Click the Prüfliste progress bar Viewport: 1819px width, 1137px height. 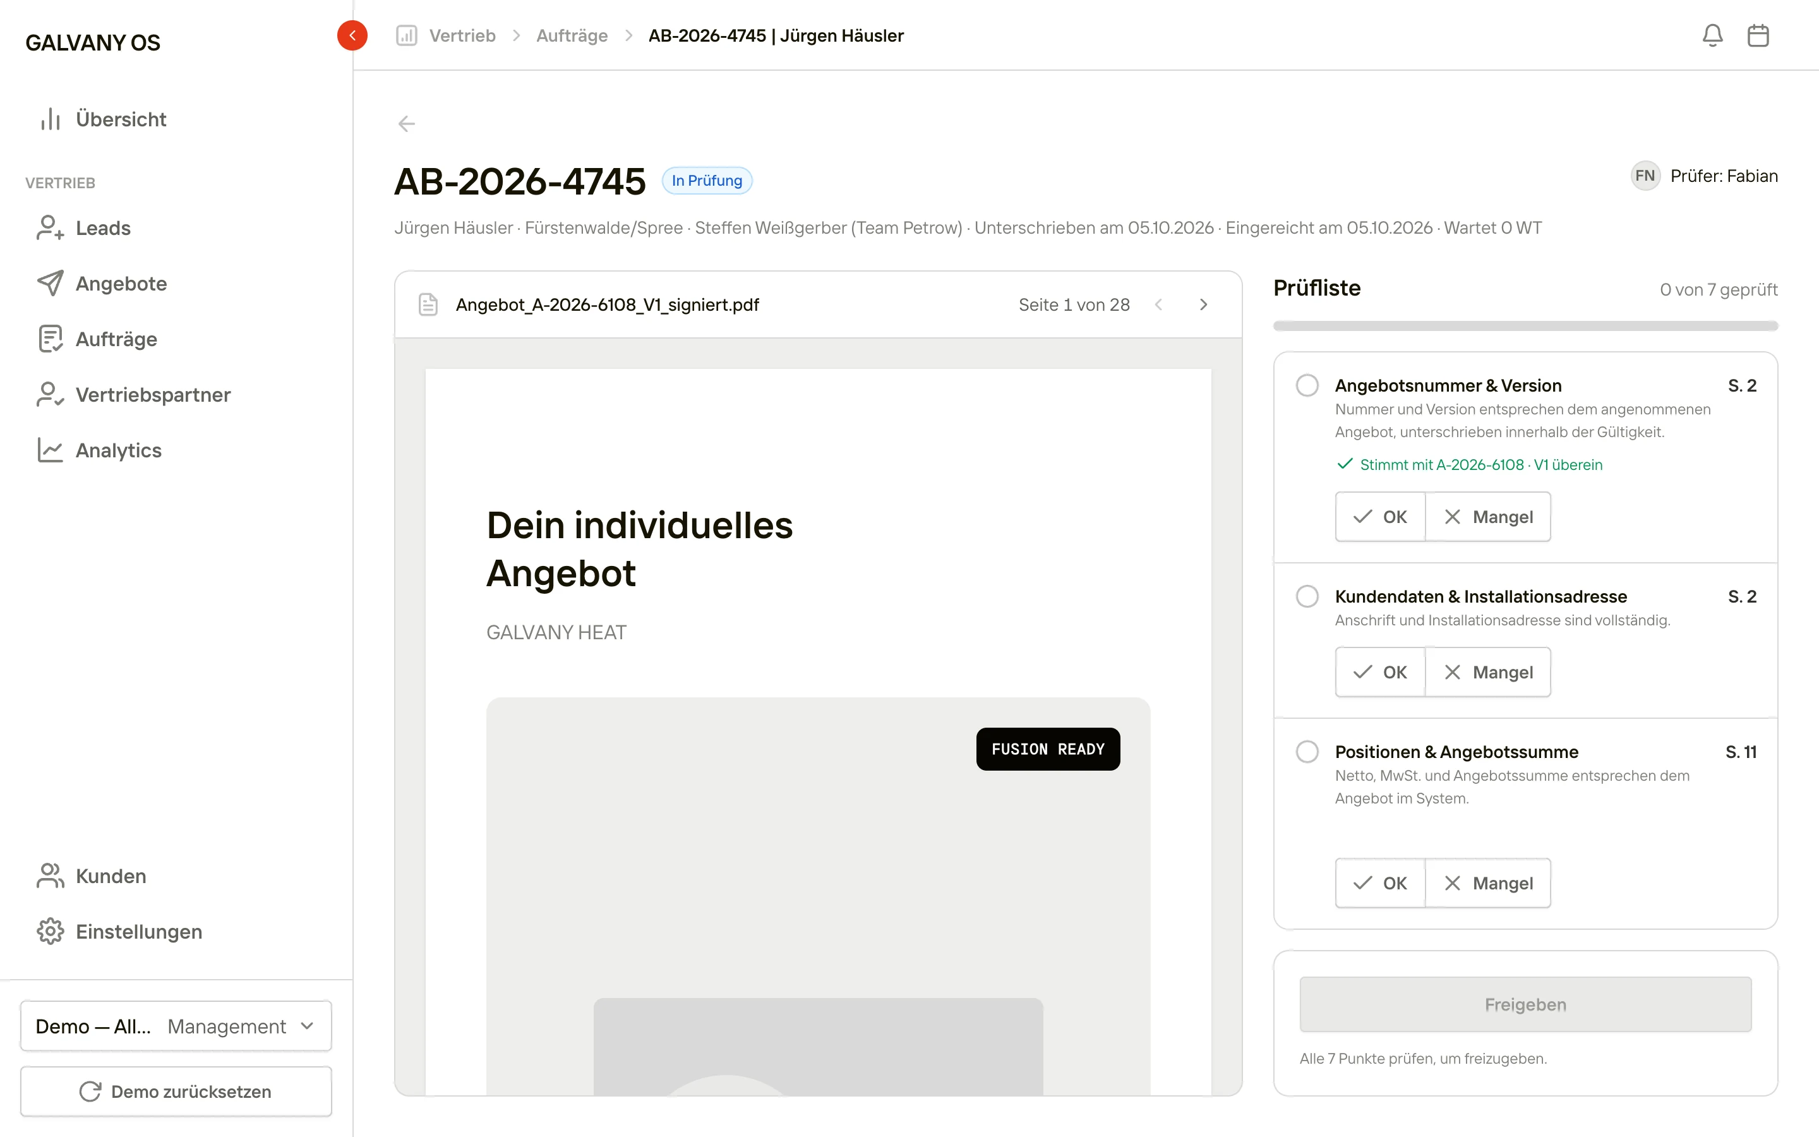pyautogui.click(x=1525, y=327)
